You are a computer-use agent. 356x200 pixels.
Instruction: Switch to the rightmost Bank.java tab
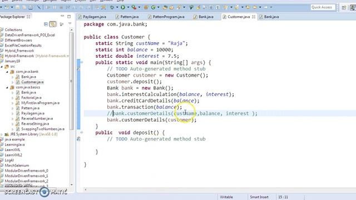[269, 17]
